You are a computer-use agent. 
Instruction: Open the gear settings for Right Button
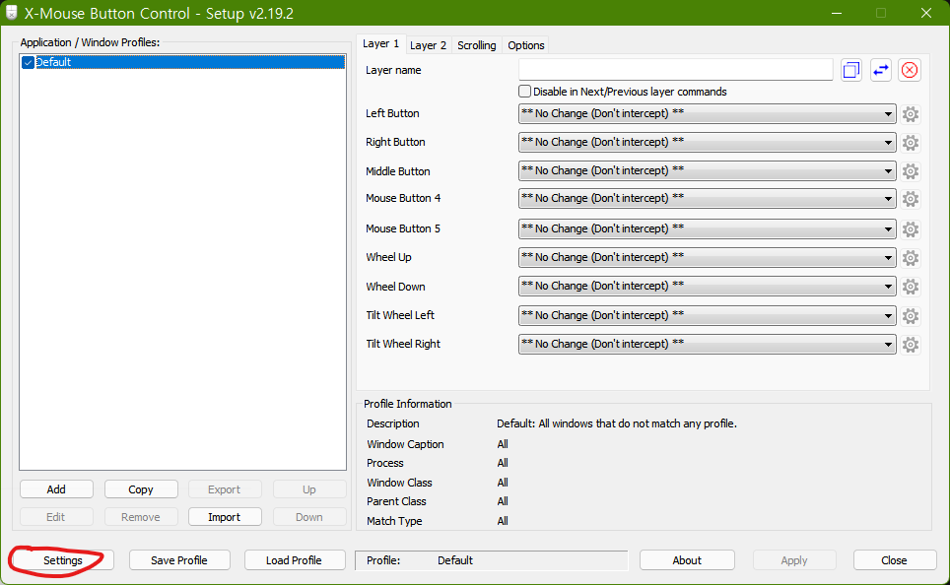(911, 143)
